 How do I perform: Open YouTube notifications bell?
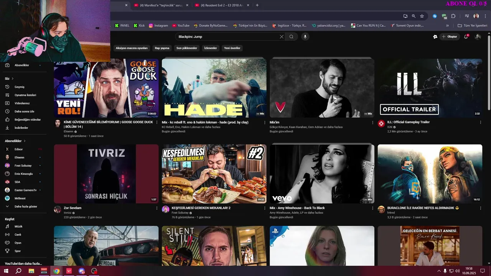[x=466, y=37]
